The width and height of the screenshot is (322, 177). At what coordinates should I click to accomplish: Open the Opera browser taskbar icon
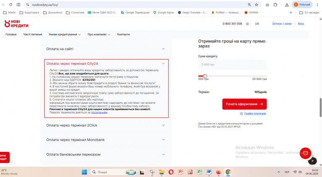[171, 172]
